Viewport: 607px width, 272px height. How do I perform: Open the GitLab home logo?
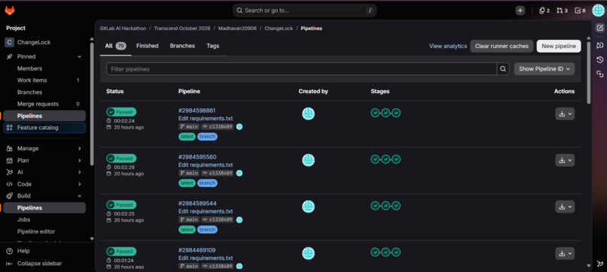pos(10,11)
